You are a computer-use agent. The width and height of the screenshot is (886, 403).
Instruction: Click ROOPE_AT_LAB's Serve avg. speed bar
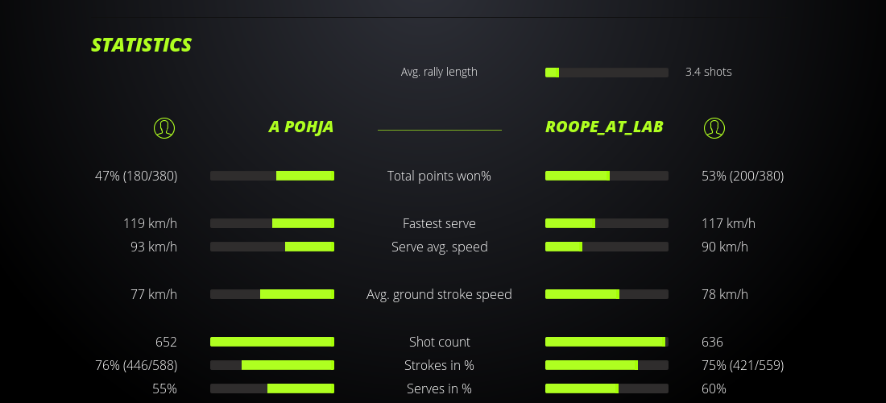[x=607, y=247]
